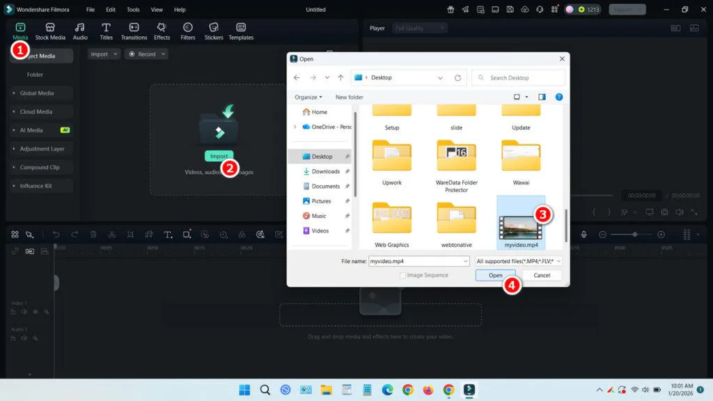713x401 pixels.
Task: Click the dialog's help question mark icon
Action: [558, 97]
